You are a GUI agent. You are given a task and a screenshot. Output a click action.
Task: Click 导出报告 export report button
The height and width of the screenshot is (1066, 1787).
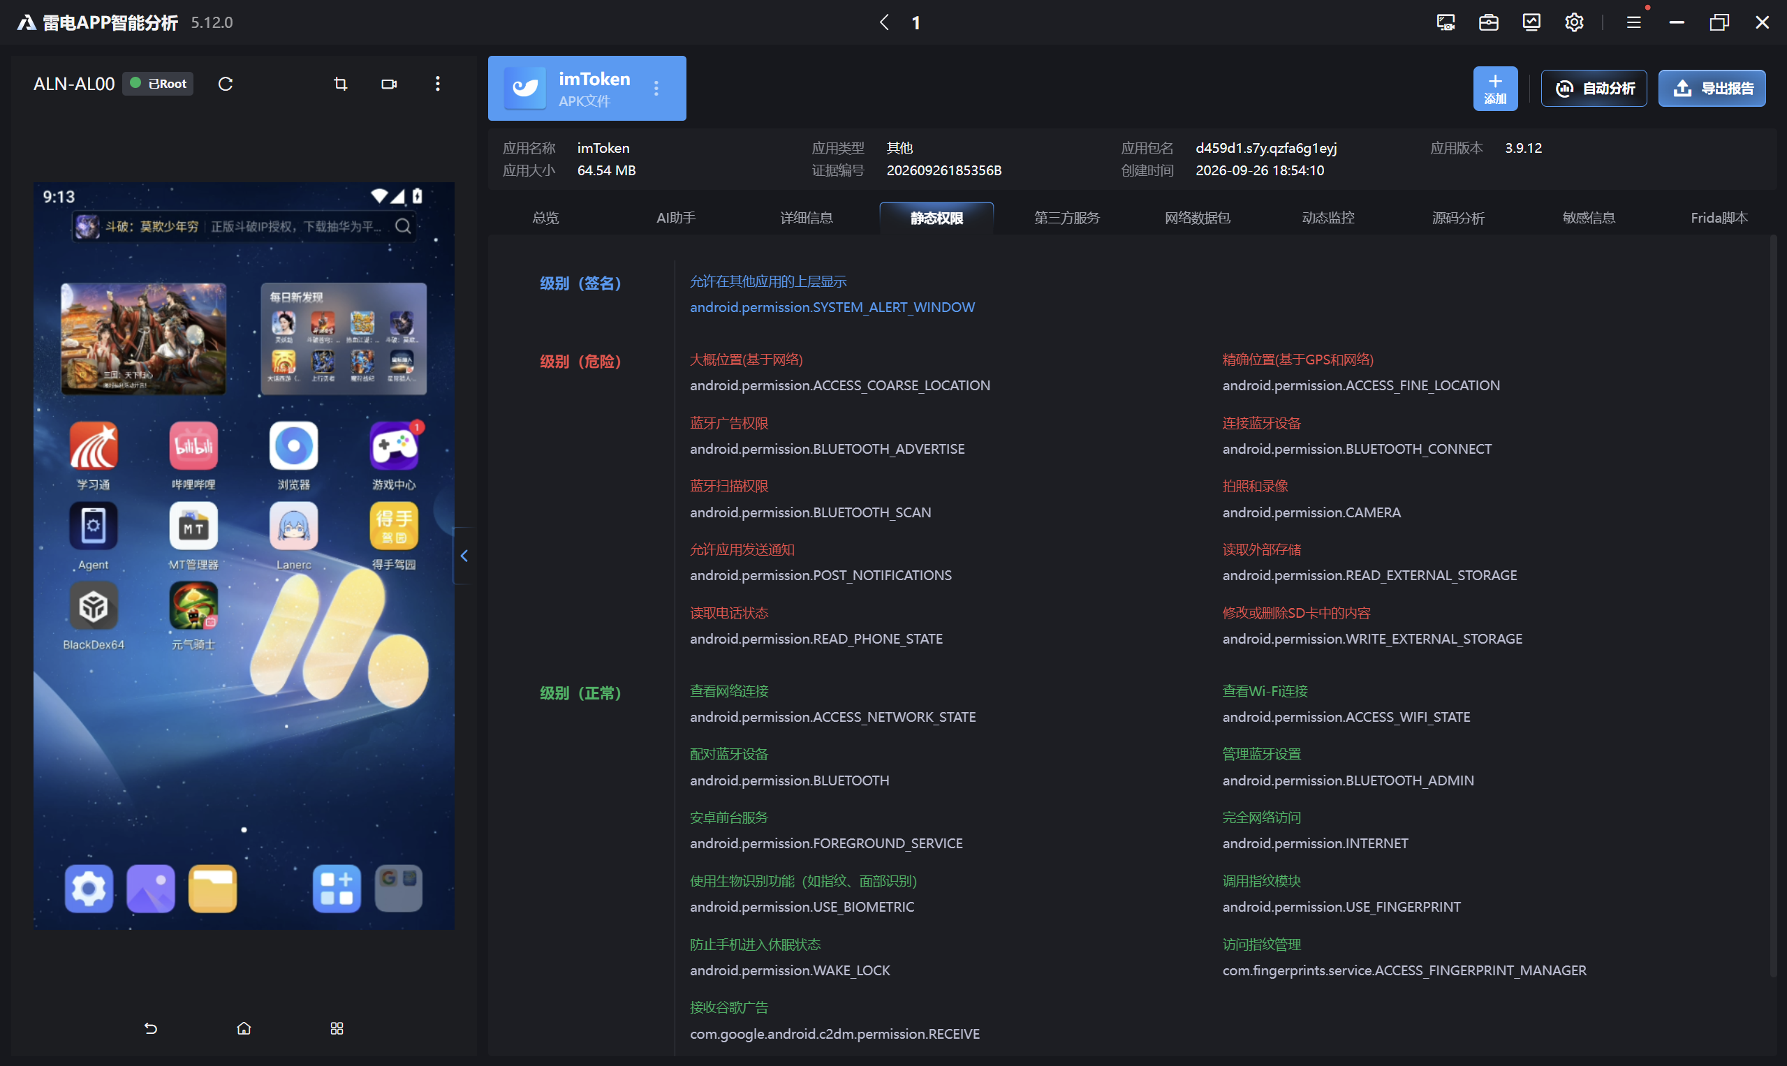(x=1712, y=89)
